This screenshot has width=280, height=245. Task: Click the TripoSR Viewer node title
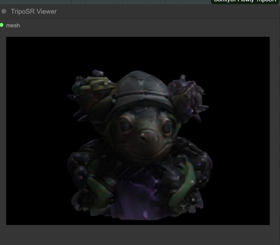33,11
